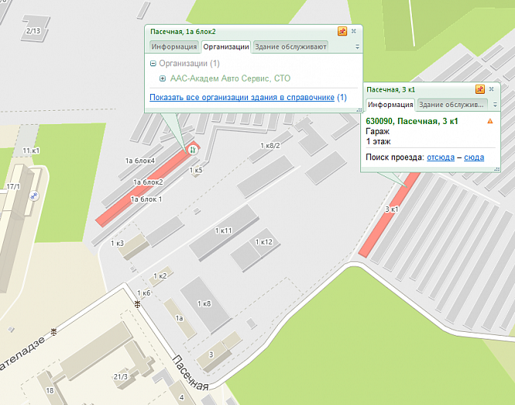Screen dimensions: 515x405
Task: Click Показать все организации здания в справочнике
Action: point(242,98)
